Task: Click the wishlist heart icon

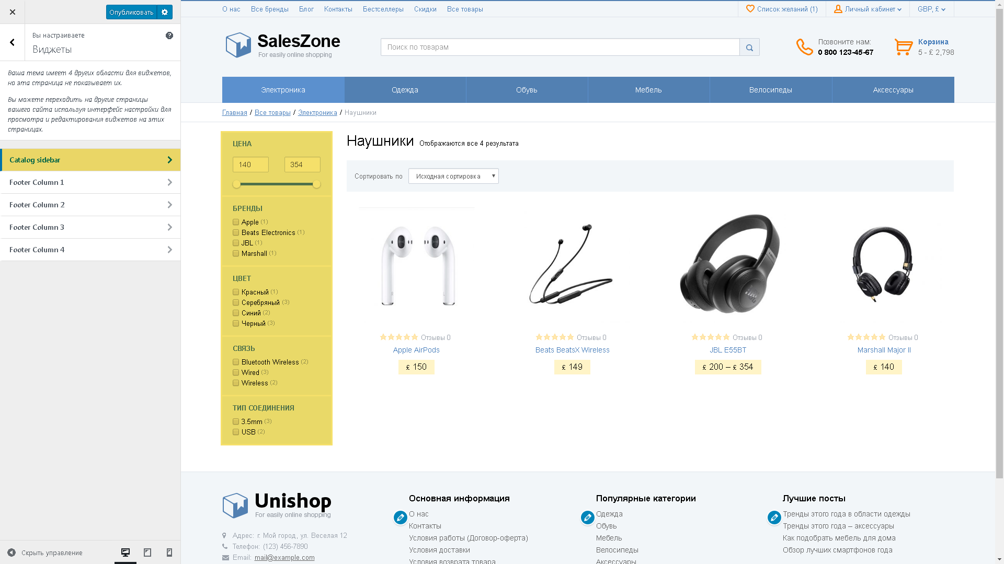Action: [x=750, y=9]
